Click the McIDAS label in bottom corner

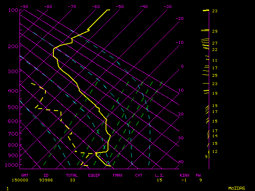tap(236, 188)
